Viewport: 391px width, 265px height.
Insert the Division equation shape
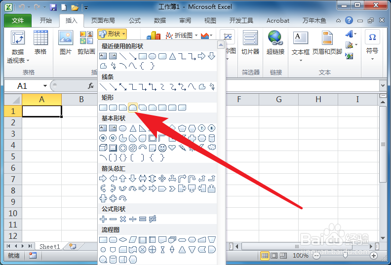pyautogui.click(x=133, y=219)
